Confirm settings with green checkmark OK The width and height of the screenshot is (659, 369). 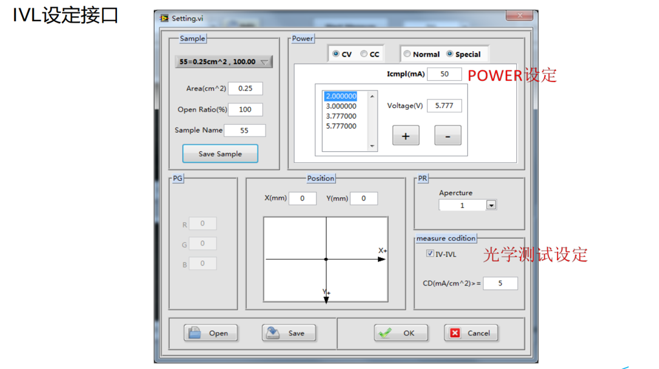pyautogui.click(x=401, y=333)
